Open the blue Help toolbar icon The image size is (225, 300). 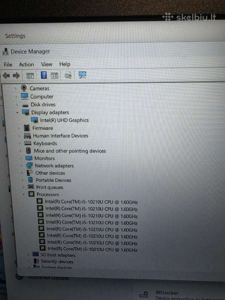[x=44, y=75]
